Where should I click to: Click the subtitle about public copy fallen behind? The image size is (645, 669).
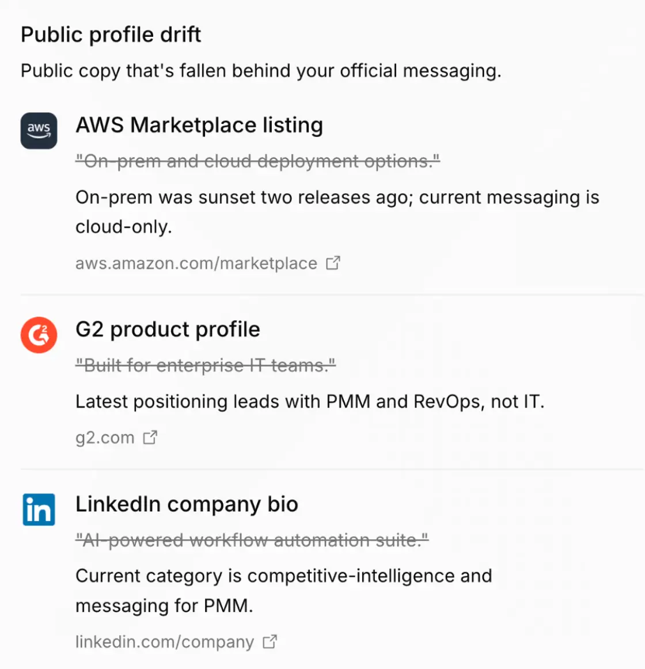[x=261, y=71]
